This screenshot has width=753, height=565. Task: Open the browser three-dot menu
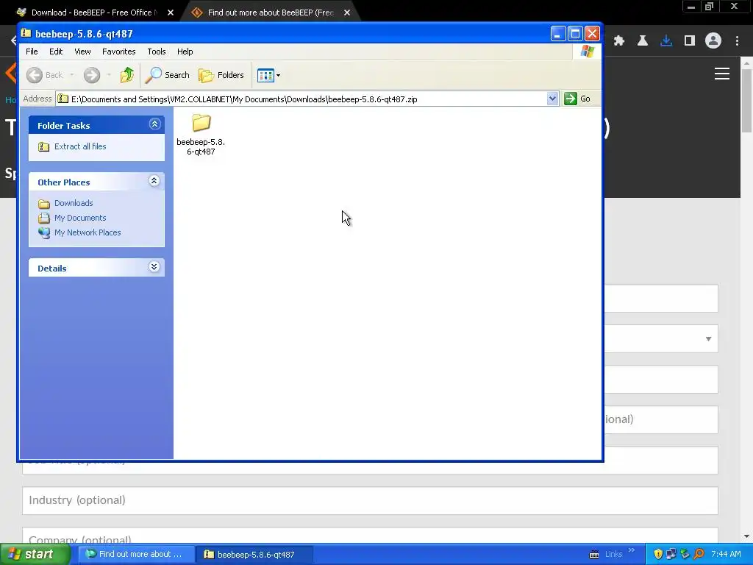pyautogui.click(x=737, y=41)
